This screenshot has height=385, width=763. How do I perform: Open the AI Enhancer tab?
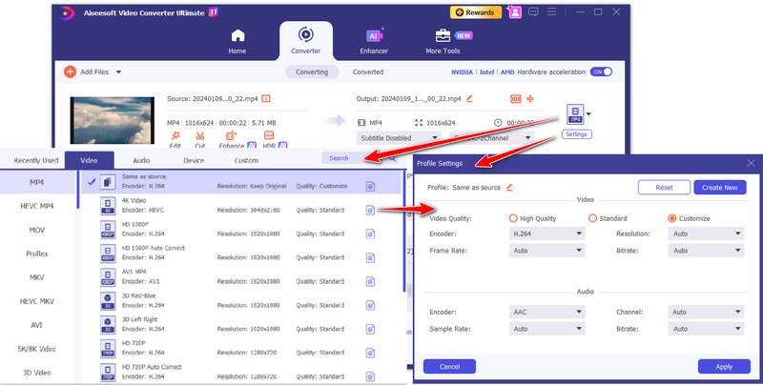coord(374,41)
